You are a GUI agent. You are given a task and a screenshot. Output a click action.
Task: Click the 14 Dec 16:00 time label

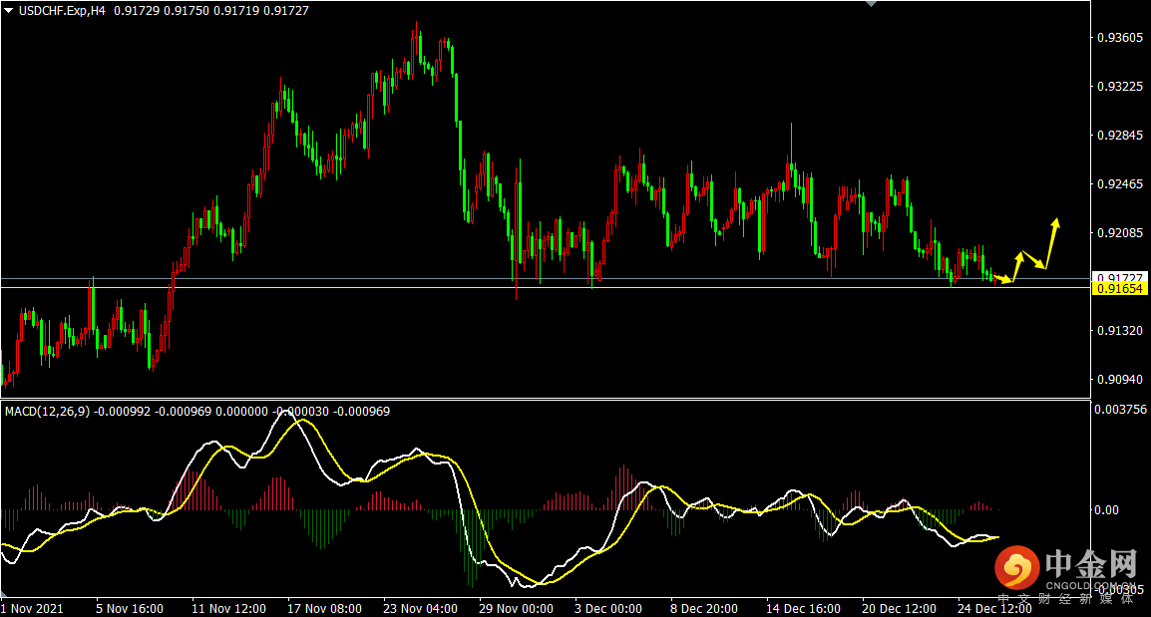tap(803, 609)
